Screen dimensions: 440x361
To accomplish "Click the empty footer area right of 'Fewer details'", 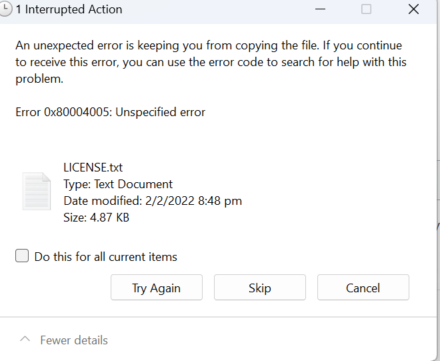I will tap(280, 340).
